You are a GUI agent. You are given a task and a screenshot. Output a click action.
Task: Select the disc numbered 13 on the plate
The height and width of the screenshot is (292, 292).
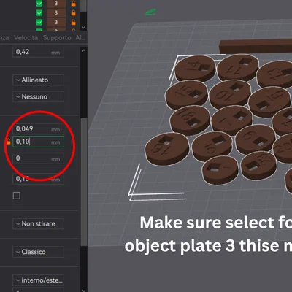[275, 74]
